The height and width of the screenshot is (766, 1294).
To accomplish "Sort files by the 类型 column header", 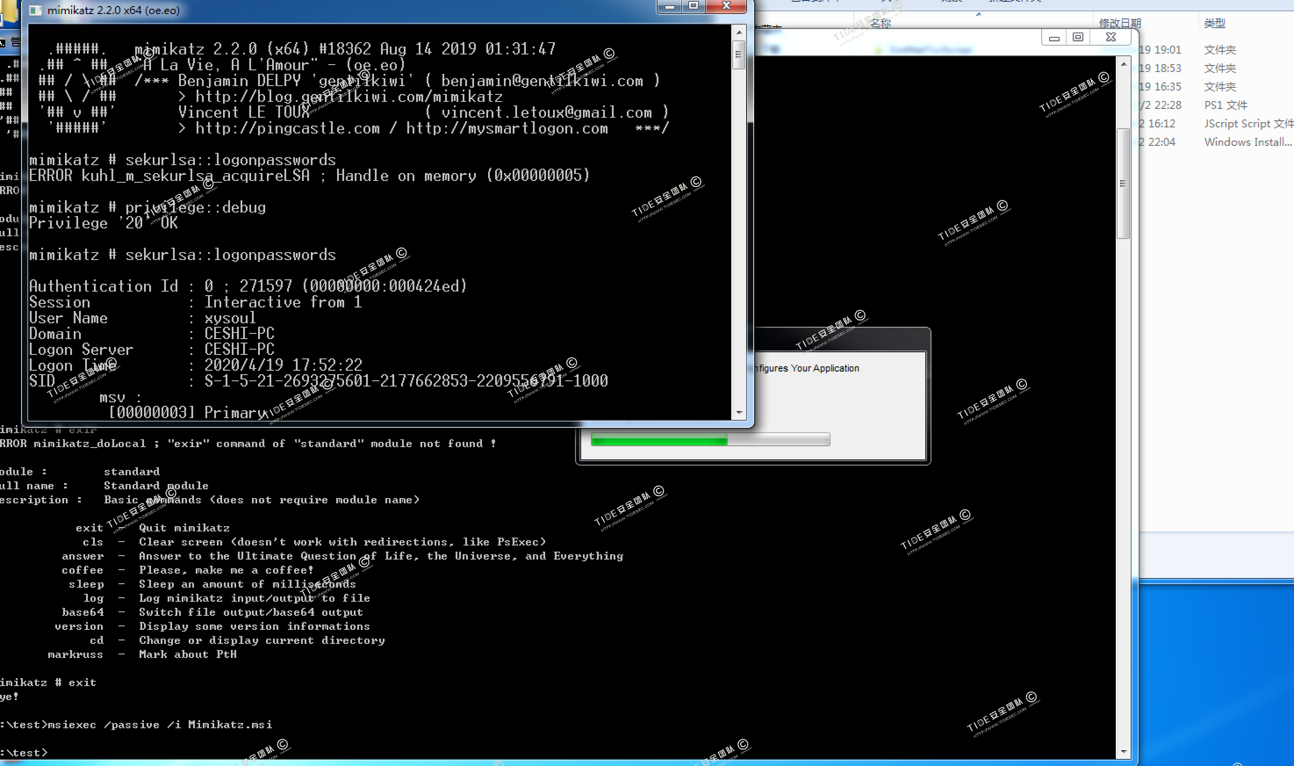I will click(1214, 23).
